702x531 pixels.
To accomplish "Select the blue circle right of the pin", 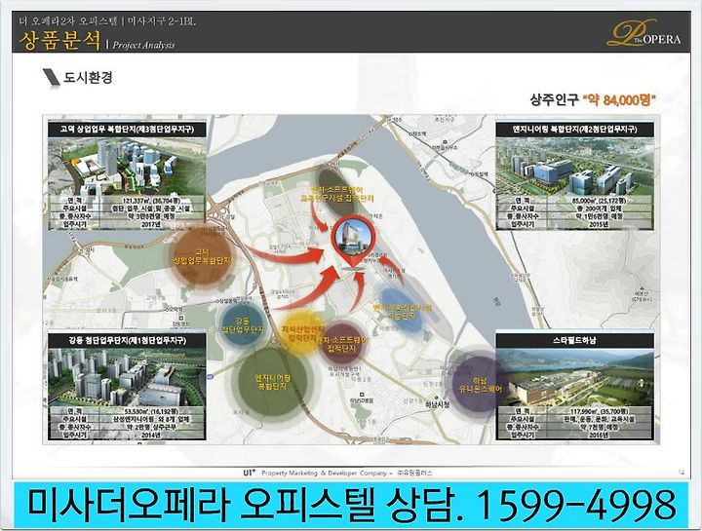I will click(x=402, y=310).
